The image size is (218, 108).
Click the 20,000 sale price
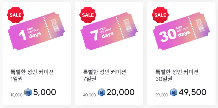[120, 92]
